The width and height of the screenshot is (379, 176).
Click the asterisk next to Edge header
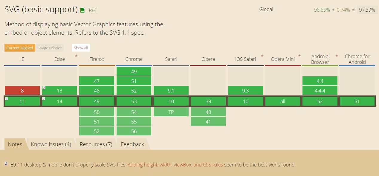coord(76,56)
